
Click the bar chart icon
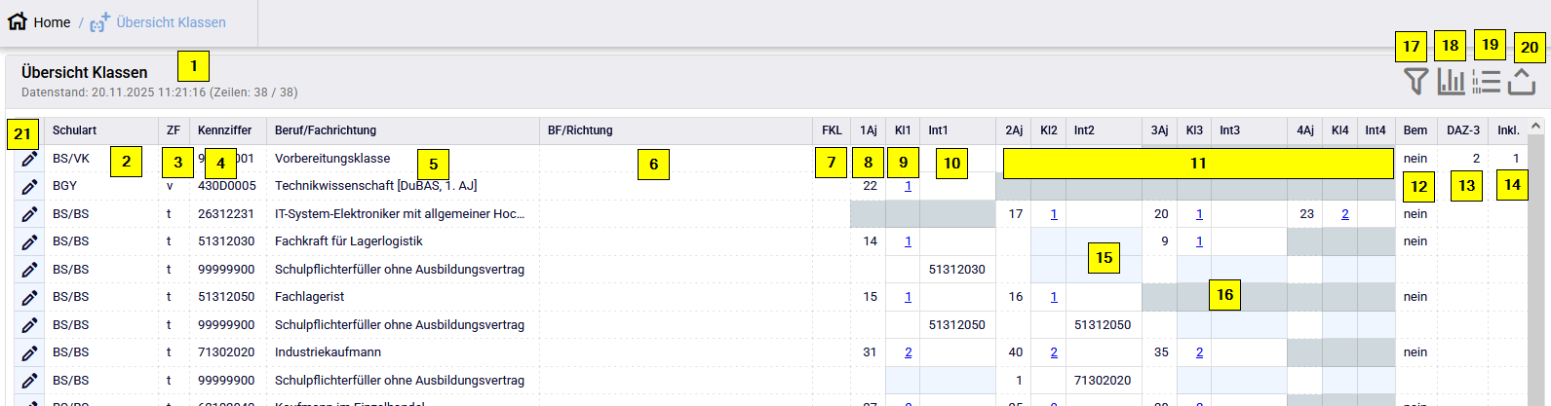click(x=1451, y=82)
